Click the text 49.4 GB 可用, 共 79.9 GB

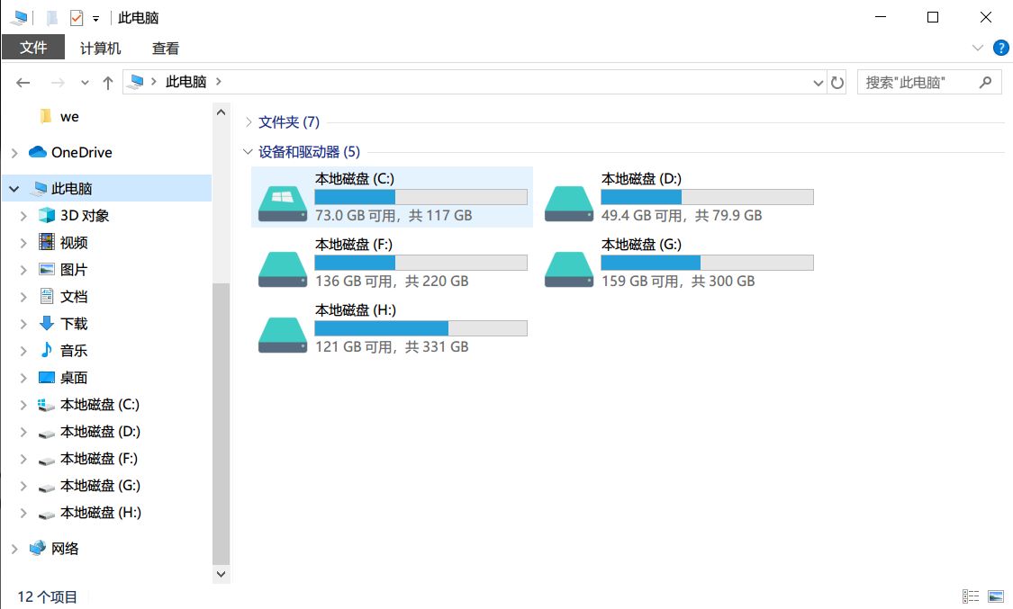(682, 216)
